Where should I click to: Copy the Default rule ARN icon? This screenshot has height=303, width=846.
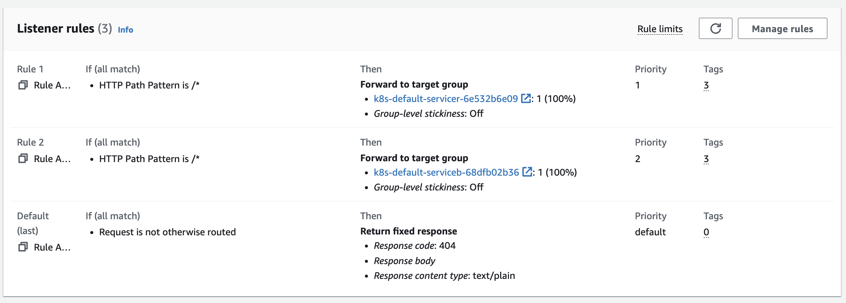click(23, 247)
